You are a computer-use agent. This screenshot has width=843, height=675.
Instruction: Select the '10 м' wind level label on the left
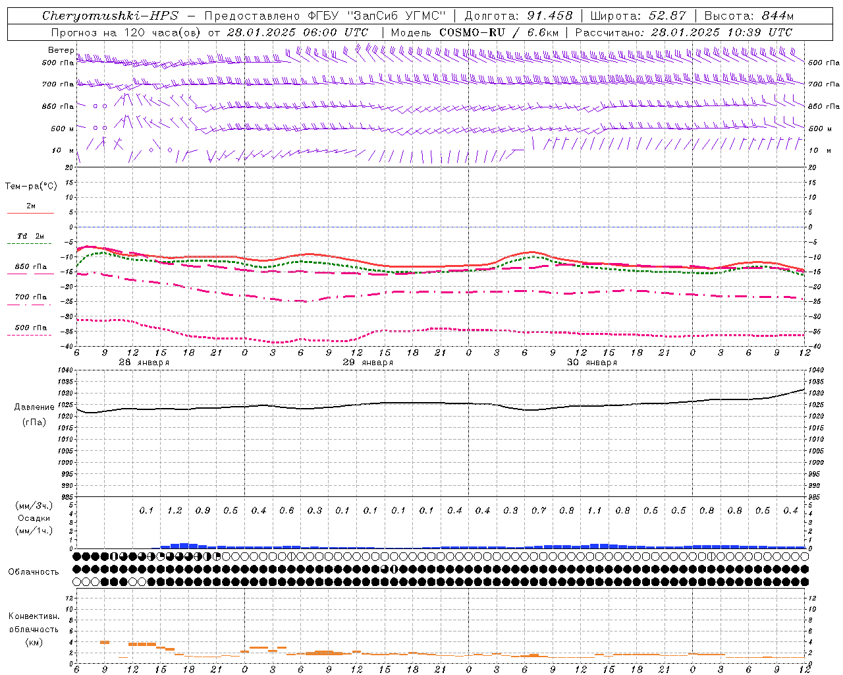click(63, 150)
